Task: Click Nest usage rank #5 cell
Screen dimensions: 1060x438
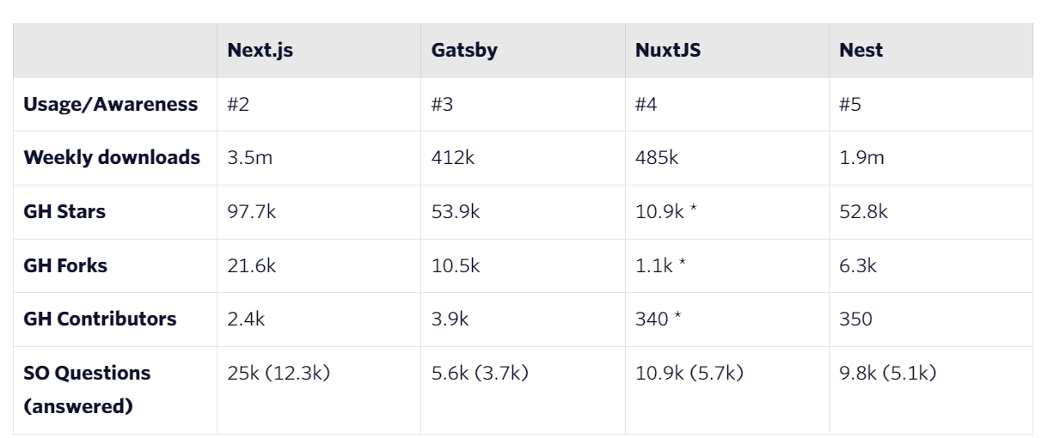Action: pos(850,105)
